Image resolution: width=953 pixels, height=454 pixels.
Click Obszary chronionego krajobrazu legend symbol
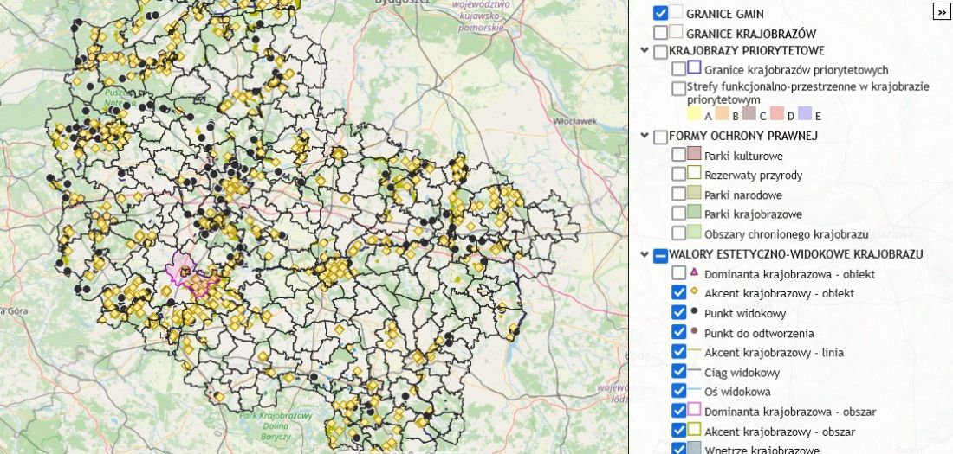coord(695,232)
